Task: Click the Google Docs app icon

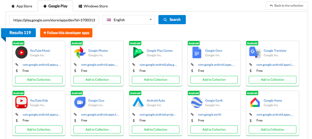Action: coord(197,53)
